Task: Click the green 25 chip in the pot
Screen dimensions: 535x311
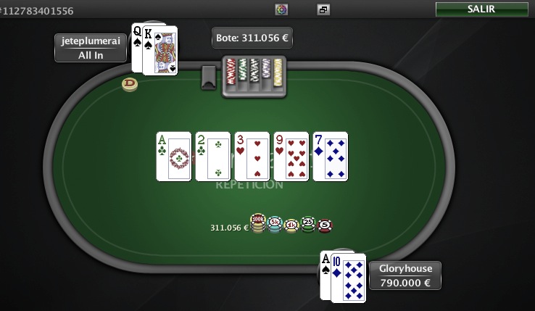Action: (308, 225)
